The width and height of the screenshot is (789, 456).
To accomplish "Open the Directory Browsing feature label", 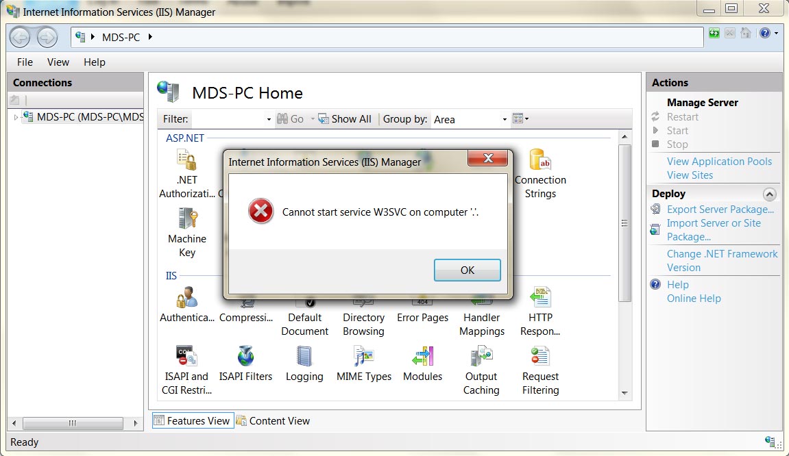I will 364,325.
